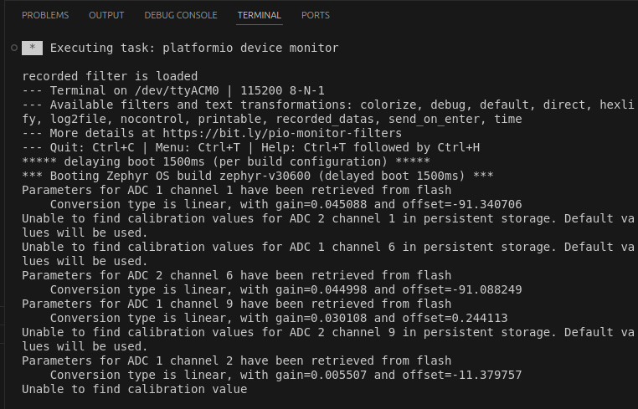Screen dimensions: 638x409
Task: Select the DEBUG CONSOLE tab
Action: (x=180, y=15)
